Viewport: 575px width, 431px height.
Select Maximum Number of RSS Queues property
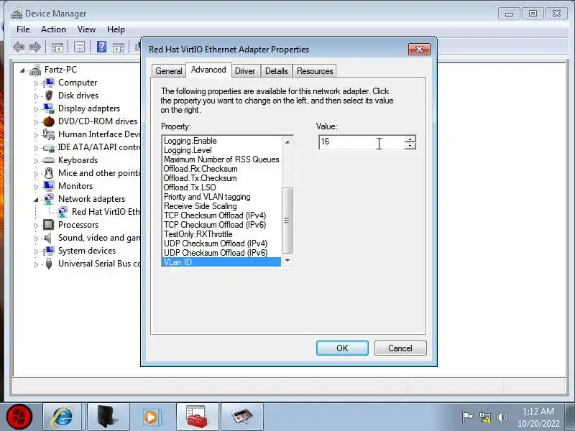(x=221, y=159)
